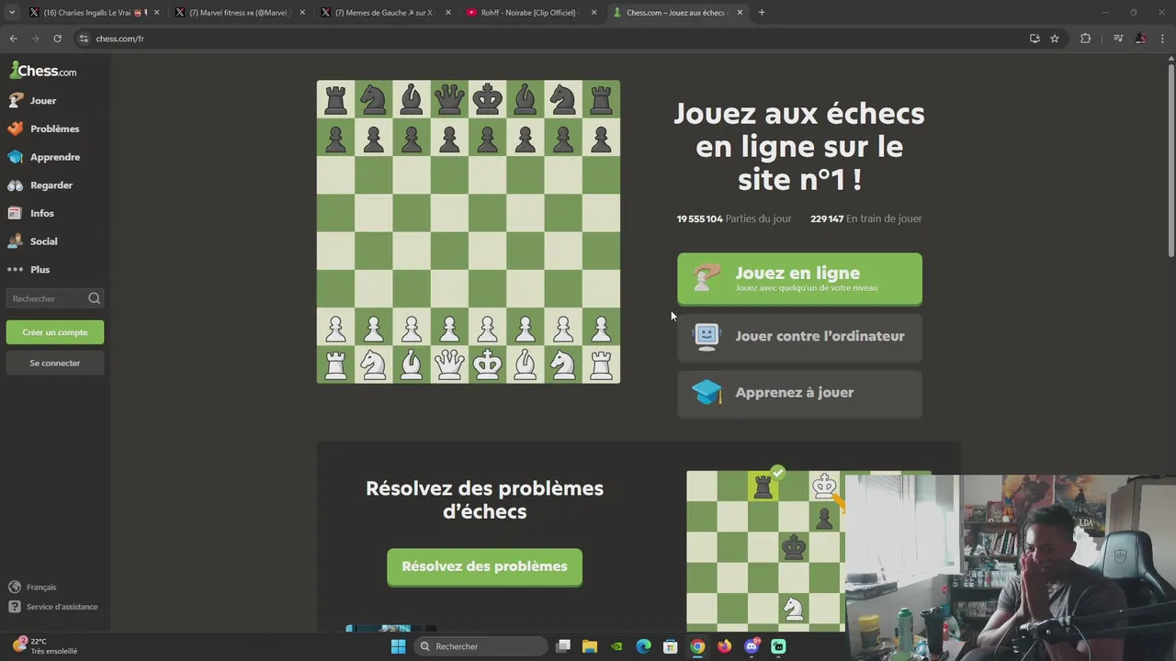Viewport: 1176px width, 661px height.
Task: Reload the current page
Action: pyautogui.click(x=57, y=39)
